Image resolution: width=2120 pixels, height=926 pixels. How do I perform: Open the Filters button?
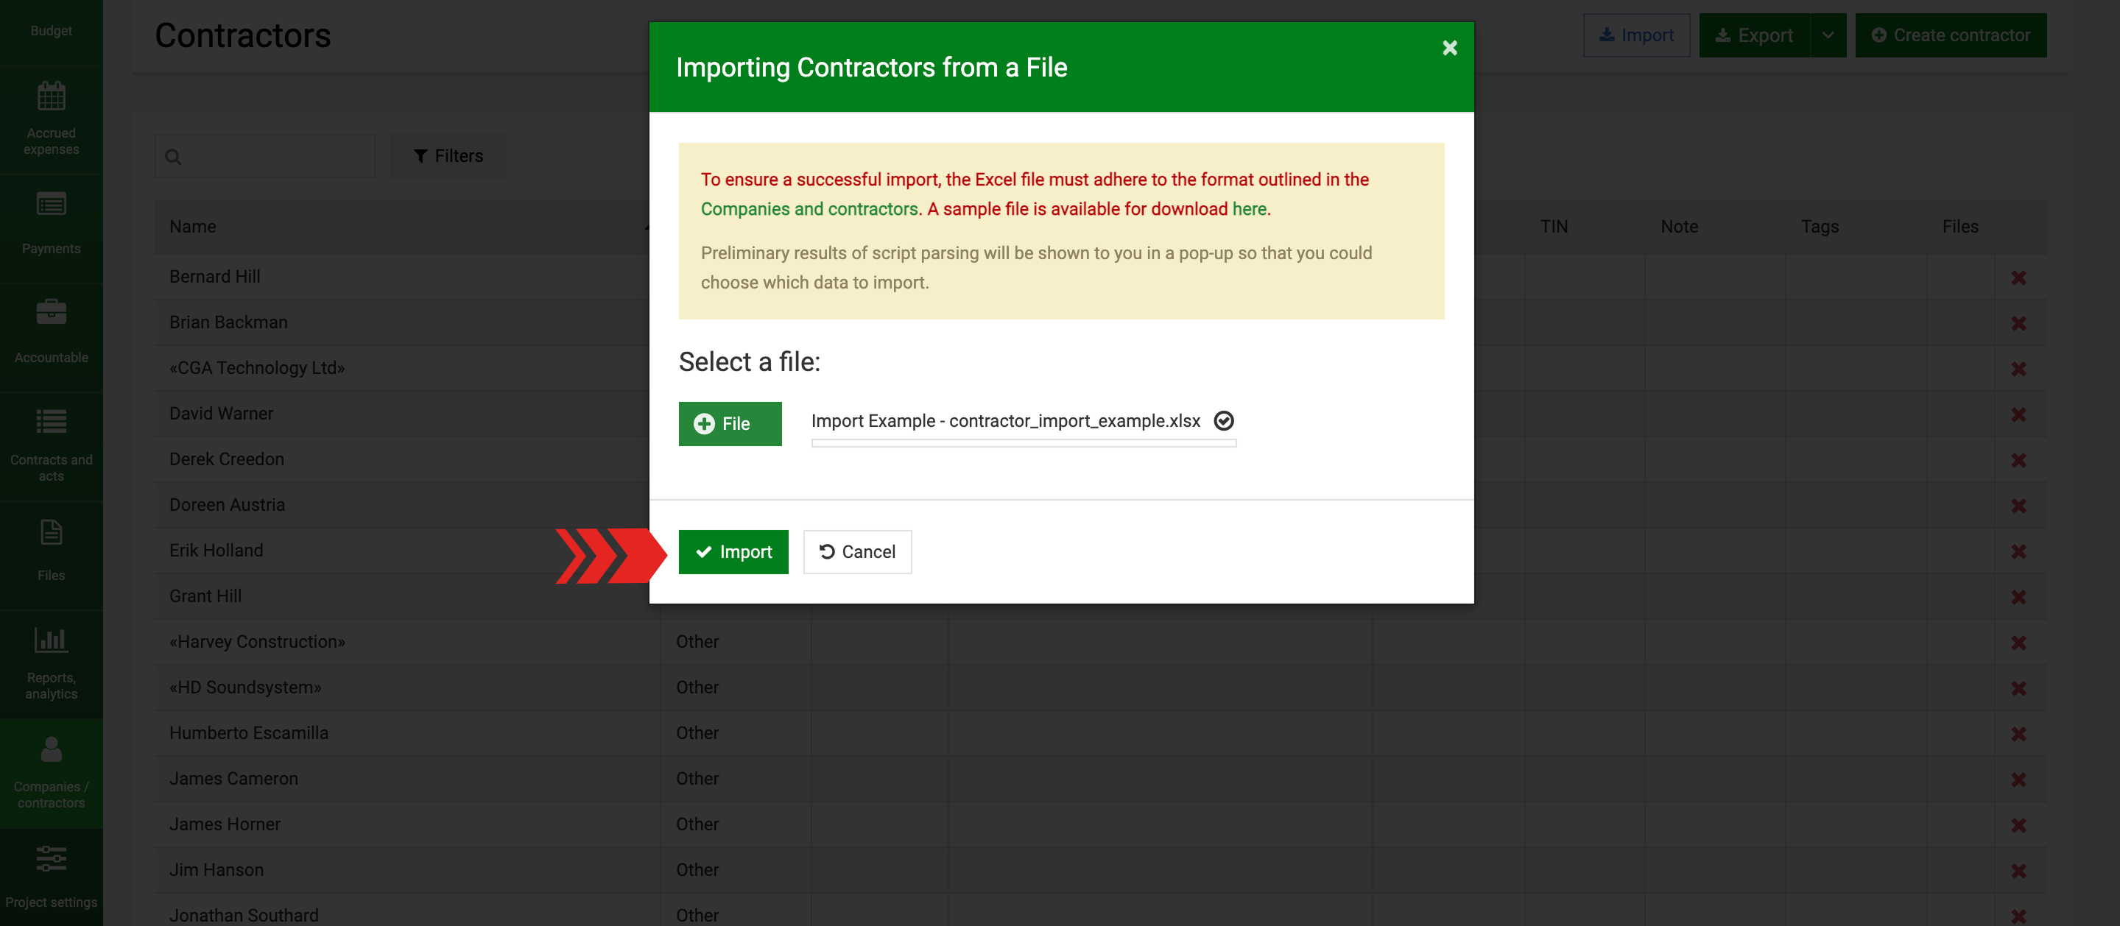click(x=448, y=156)
